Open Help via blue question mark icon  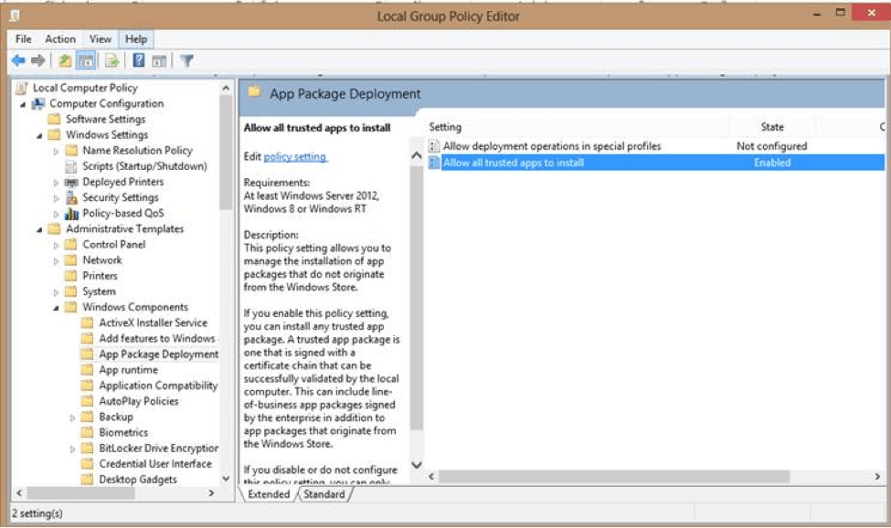click(139, 61)
